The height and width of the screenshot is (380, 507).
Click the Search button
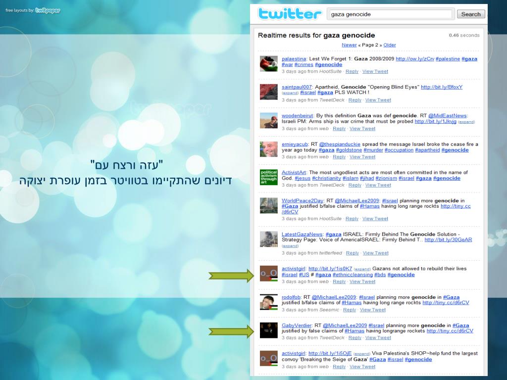[x=471, y=14]
